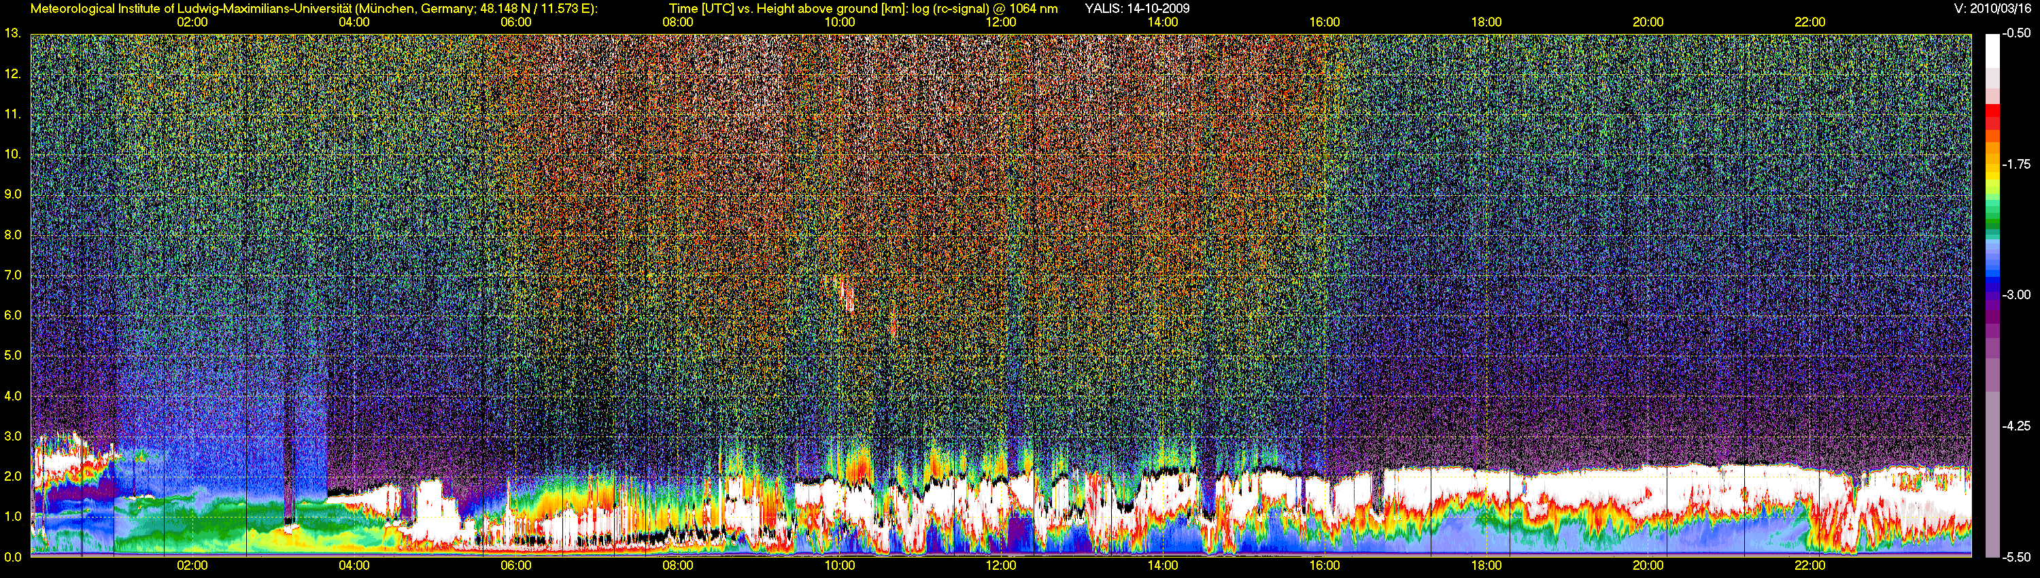Click the -4.25 color scale value
This screenshot has width=2040, height=578.
[x=2017, y=426]
